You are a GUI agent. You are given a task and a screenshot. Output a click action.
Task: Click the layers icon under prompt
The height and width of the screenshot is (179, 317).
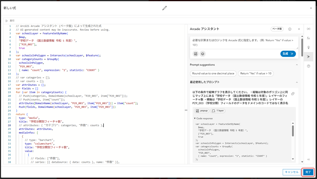point(203,54)
